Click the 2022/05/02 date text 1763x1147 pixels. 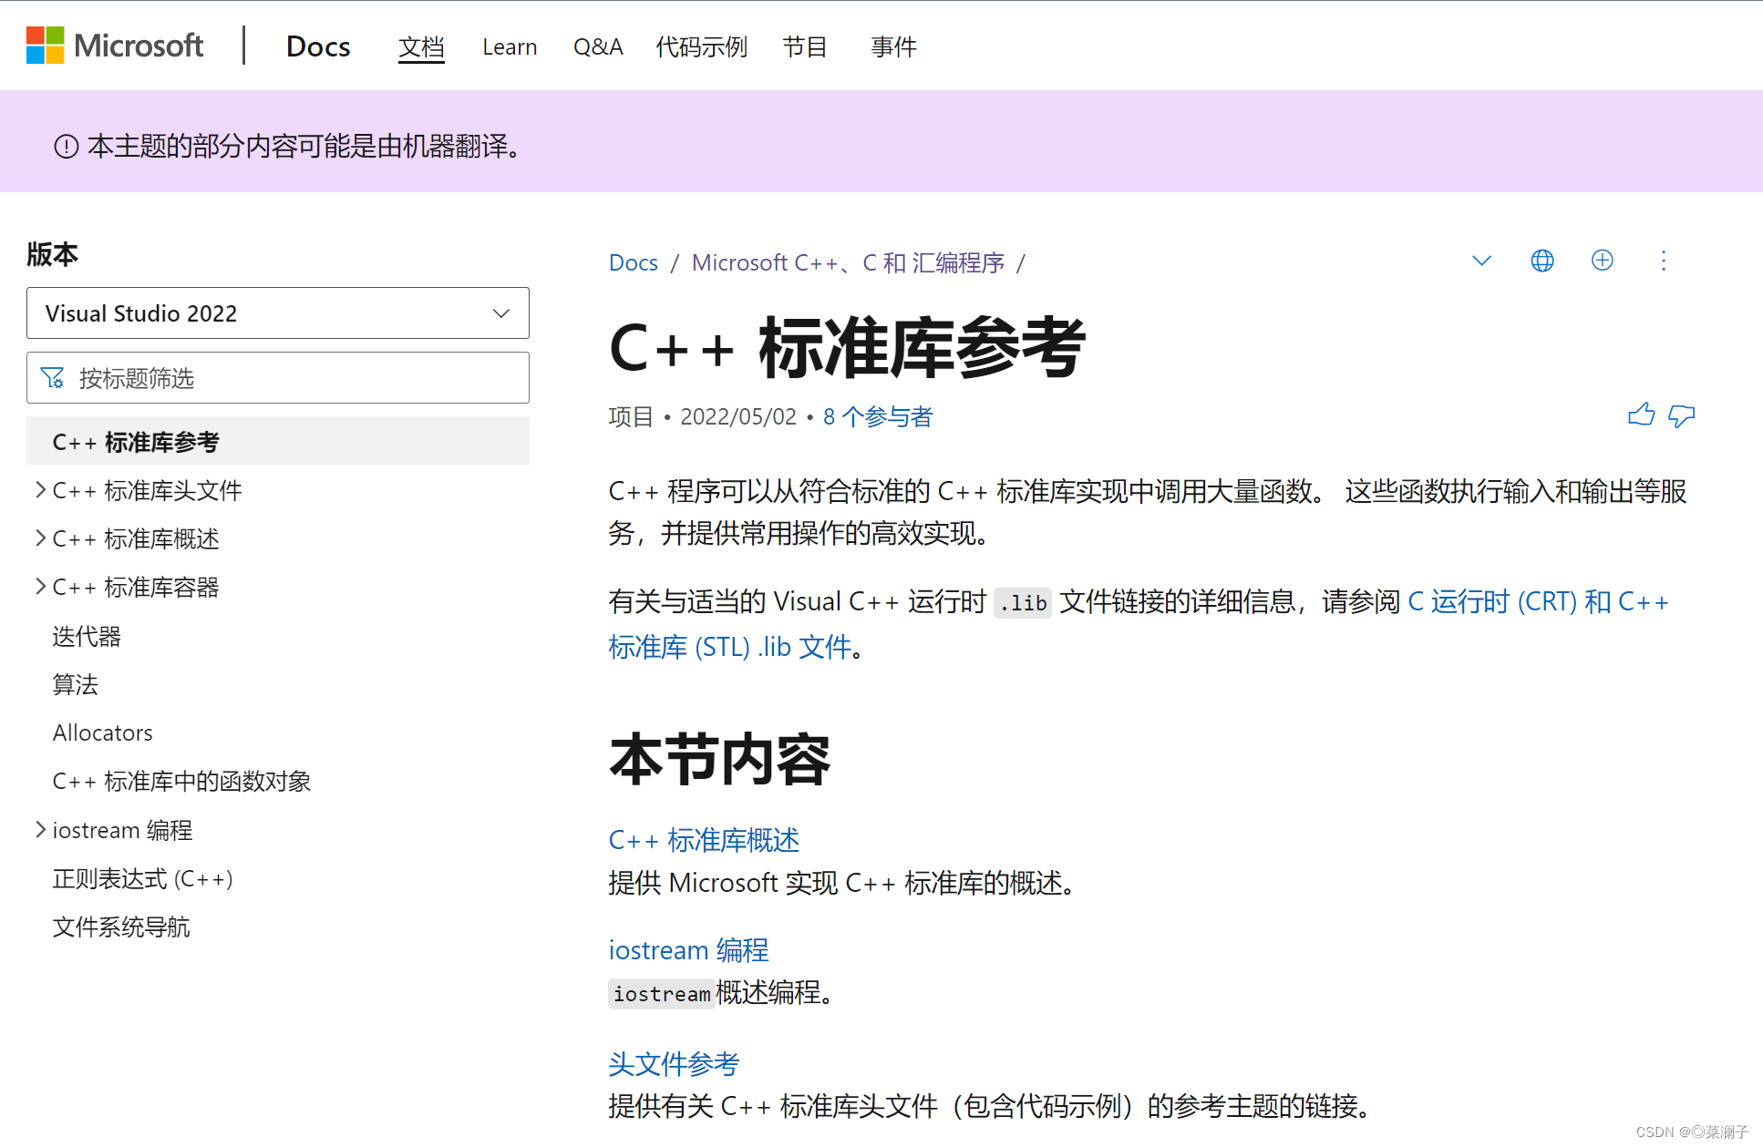[738, 417]
